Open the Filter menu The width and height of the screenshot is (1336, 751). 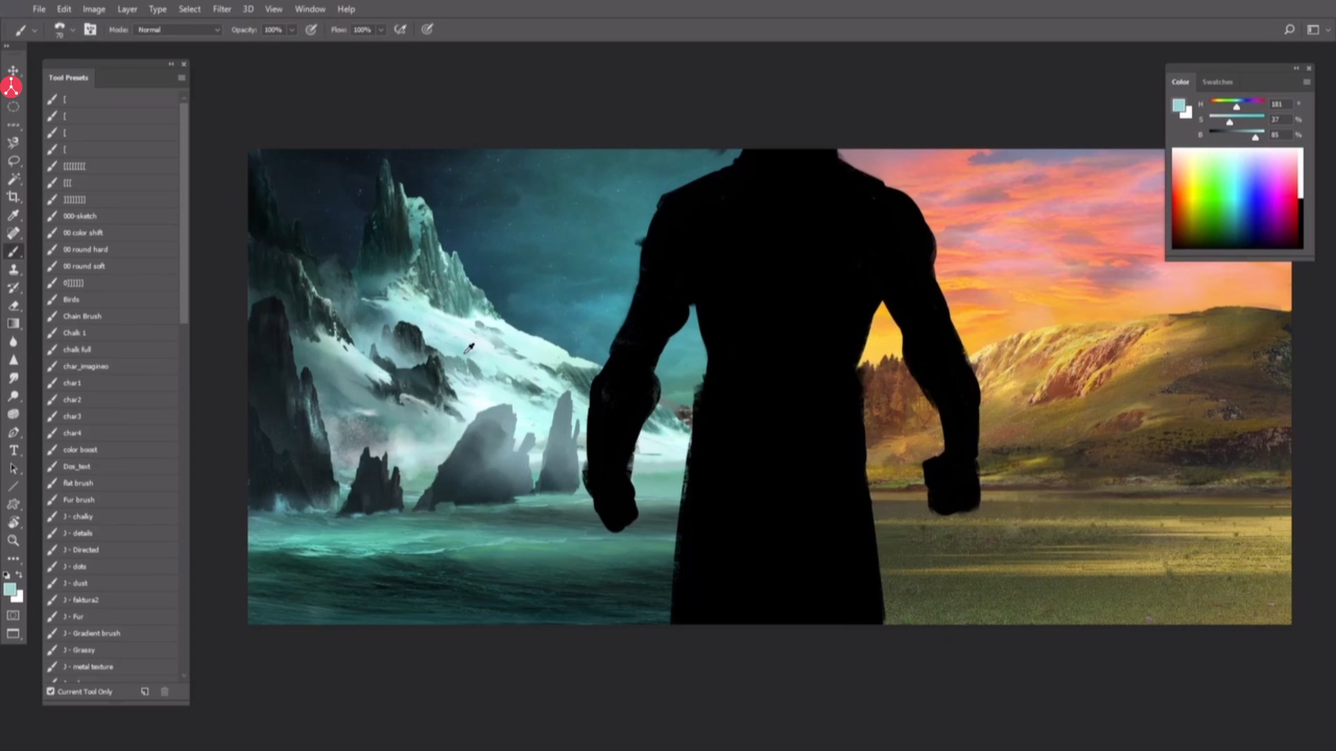point(221,9)
